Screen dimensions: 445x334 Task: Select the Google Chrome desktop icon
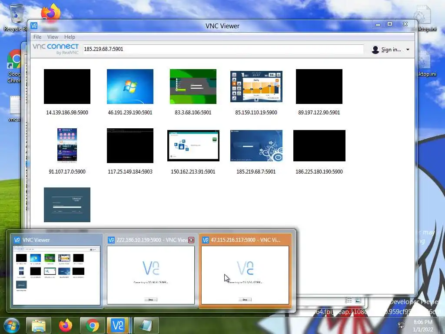[14, 66]
